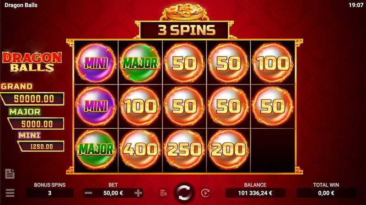
Task: Select the 400 value ball
Action: point(140,149)
